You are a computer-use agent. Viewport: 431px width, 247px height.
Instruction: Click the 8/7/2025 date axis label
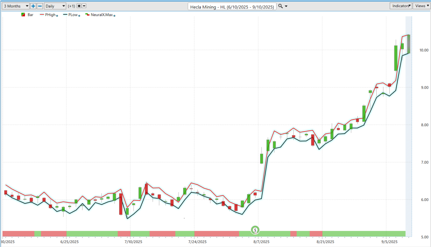pyautogui.click(x=261, y=242)
